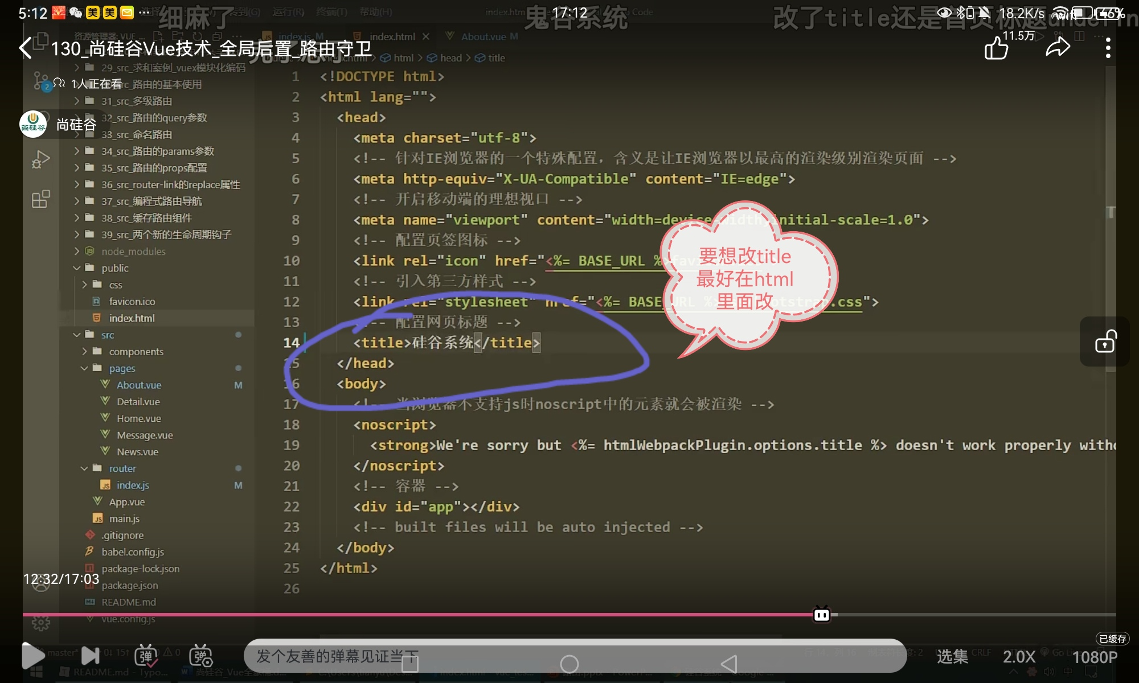This screenshot has height=683, width=1139.
Task: Change the 1080P video quality
Action: point(1095,657)
